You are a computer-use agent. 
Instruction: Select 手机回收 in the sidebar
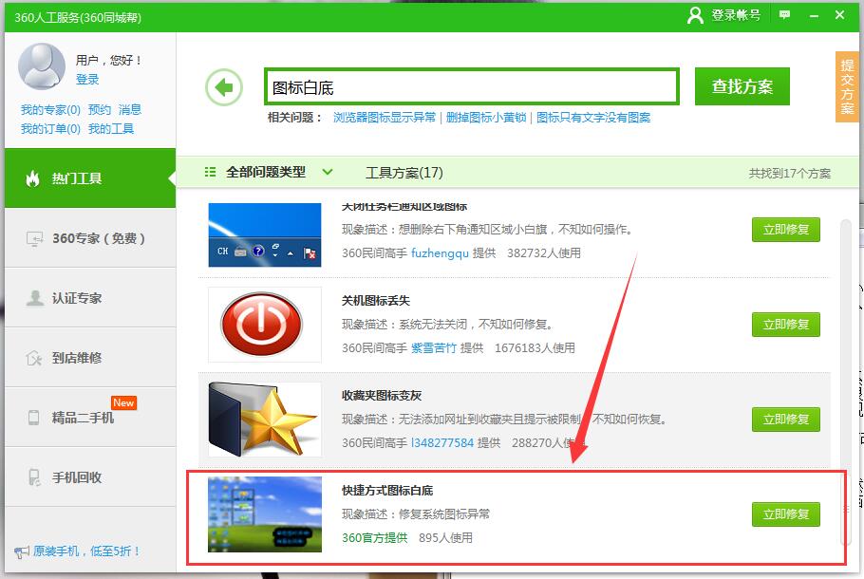click(89, 477)
